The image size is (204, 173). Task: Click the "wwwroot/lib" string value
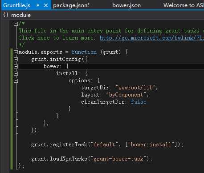pyautogui.click(x=135, y=88)
